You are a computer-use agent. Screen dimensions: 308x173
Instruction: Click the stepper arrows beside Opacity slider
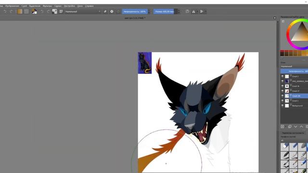click(149, 12)
